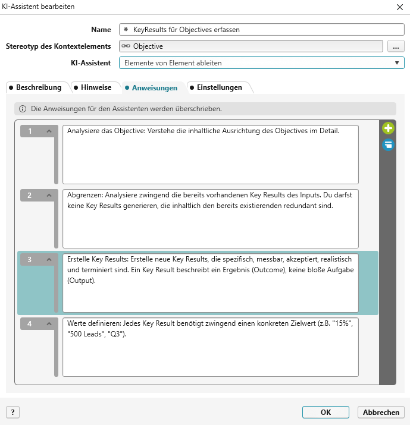The height and width of the screenshot is (425, 410).
Task: Click the info icon in the notice bar
Action: pos(23,109)
